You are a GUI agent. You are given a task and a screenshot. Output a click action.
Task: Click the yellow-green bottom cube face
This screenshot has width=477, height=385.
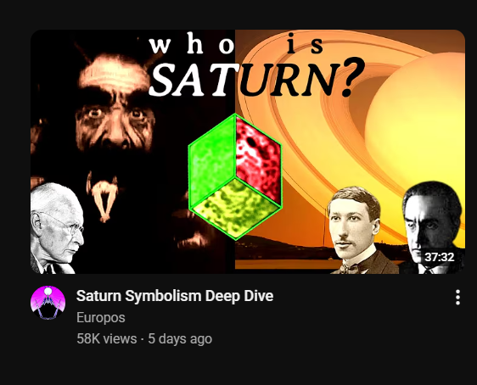236,208
